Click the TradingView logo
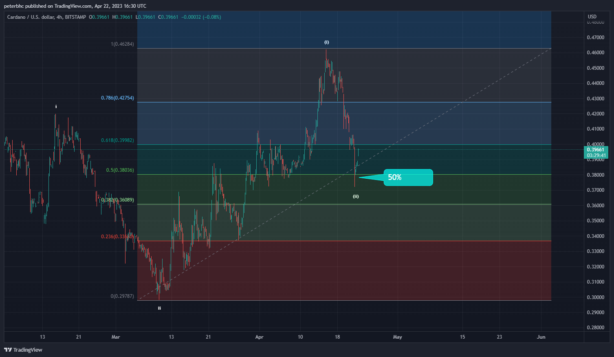 tap(23, 350)
